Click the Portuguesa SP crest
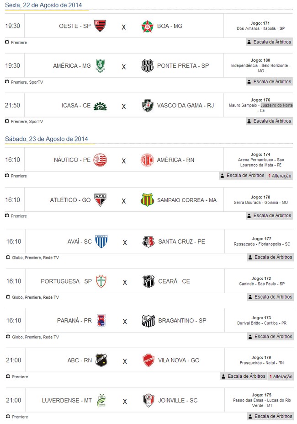This screenshot has width=297, height=424. tap(101, 281)
